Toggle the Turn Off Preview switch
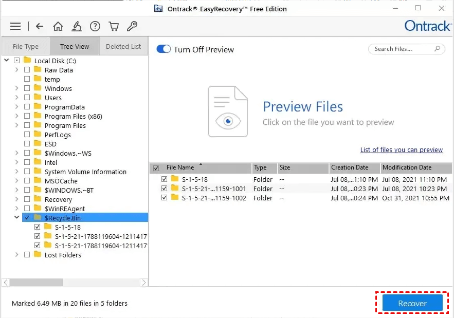The image size is (454, 318). tap(164, 49)
